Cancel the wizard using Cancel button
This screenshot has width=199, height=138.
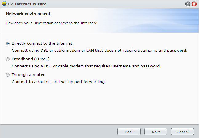pos(182,132)
